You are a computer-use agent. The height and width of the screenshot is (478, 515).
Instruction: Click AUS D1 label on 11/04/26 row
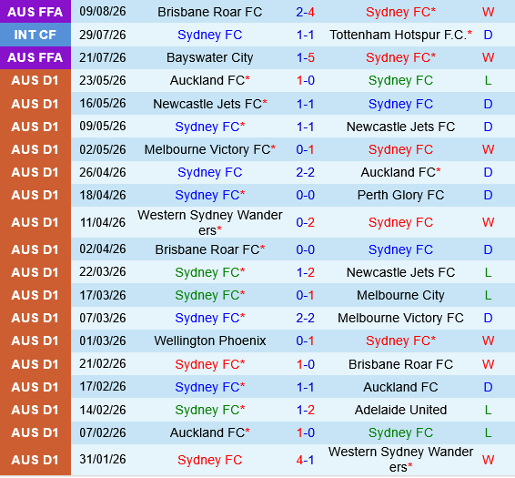[35, 222]
